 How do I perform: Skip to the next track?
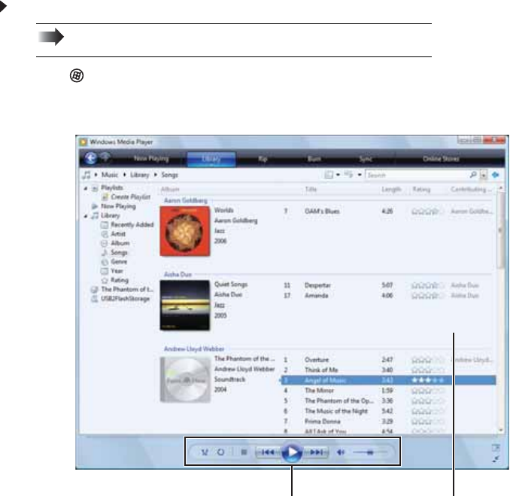point(316,452)
